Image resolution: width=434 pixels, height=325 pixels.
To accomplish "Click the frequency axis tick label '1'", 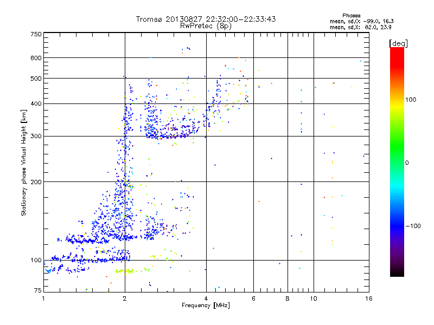I will click(x=43, y=298).
